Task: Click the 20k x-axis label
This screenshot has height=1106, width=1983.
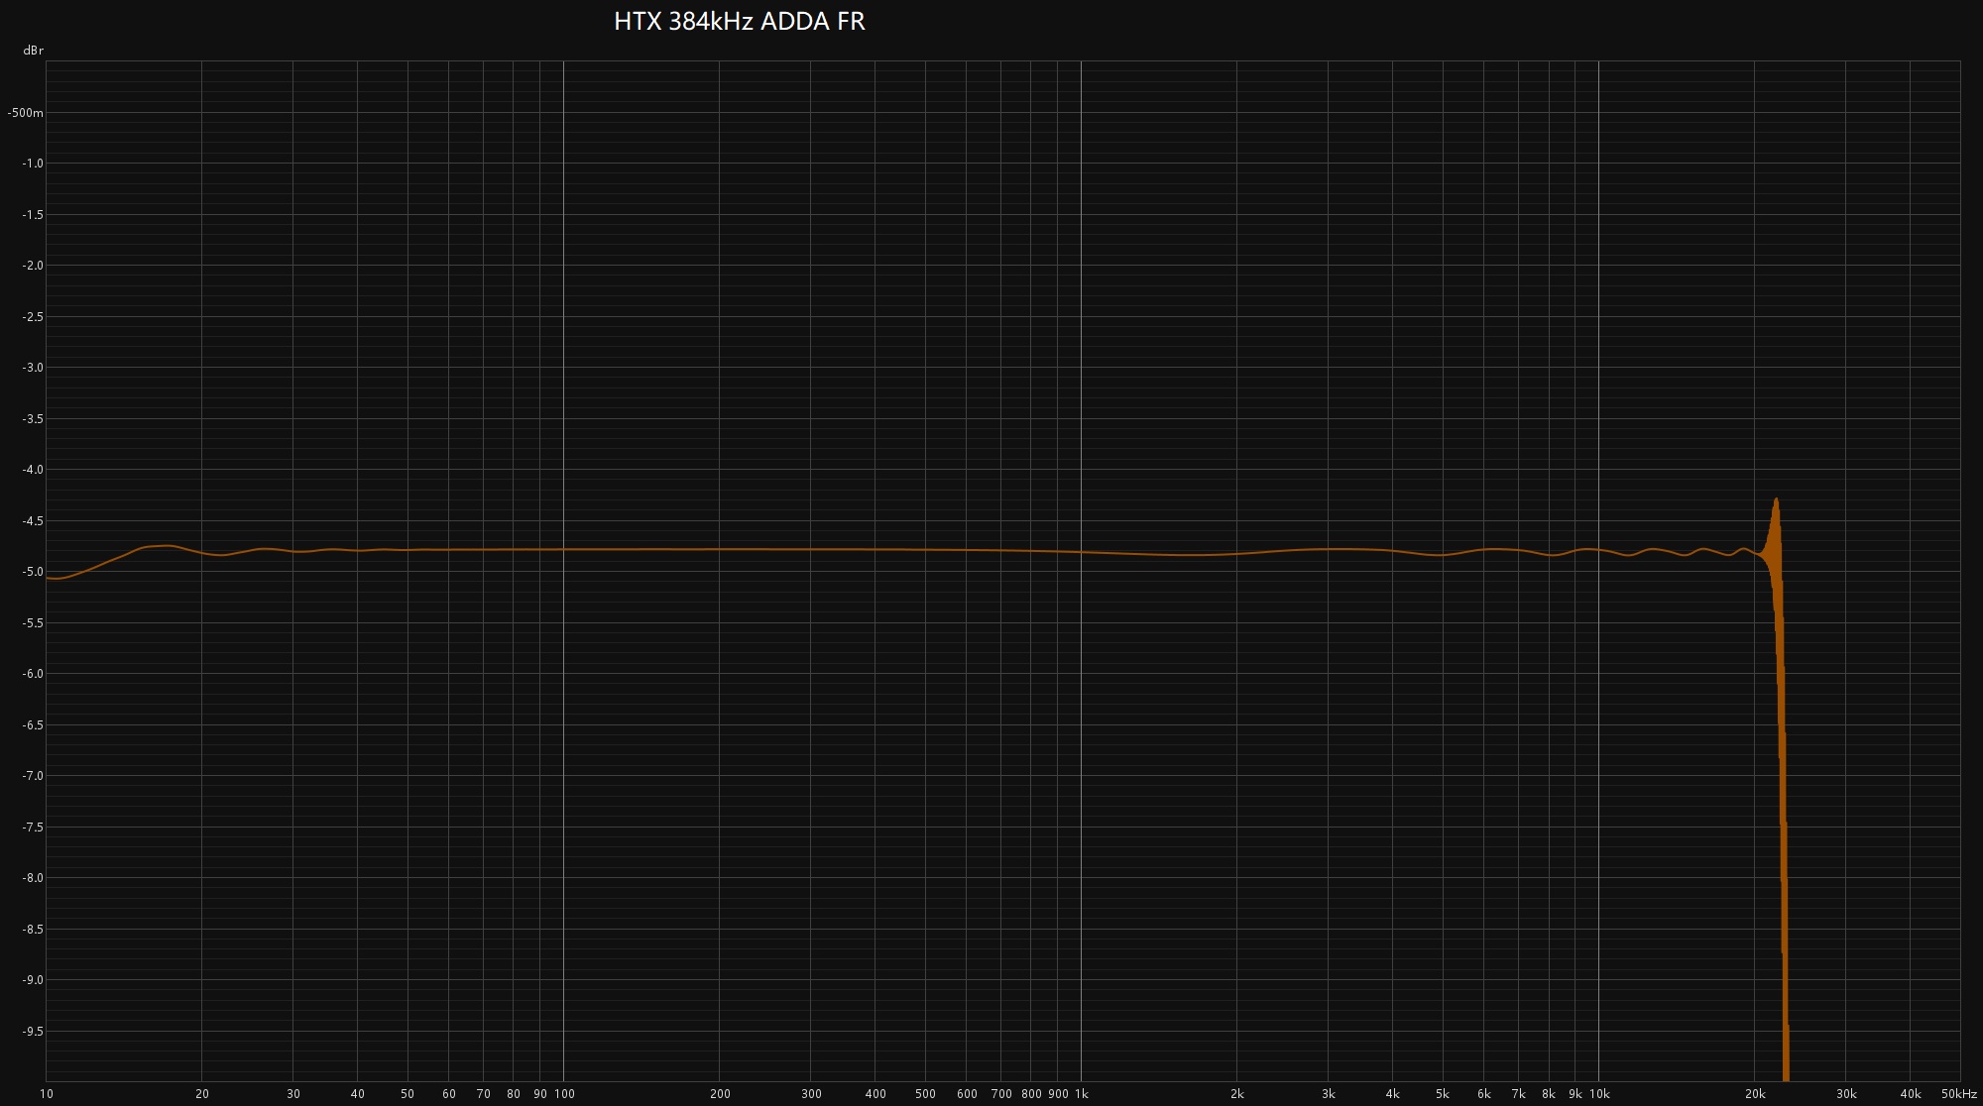Action: (x=1755, y=1094)
